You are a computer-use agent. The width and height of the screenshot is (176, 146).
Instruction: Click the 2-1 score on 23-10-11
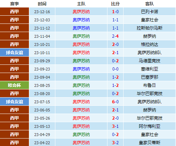115,53
